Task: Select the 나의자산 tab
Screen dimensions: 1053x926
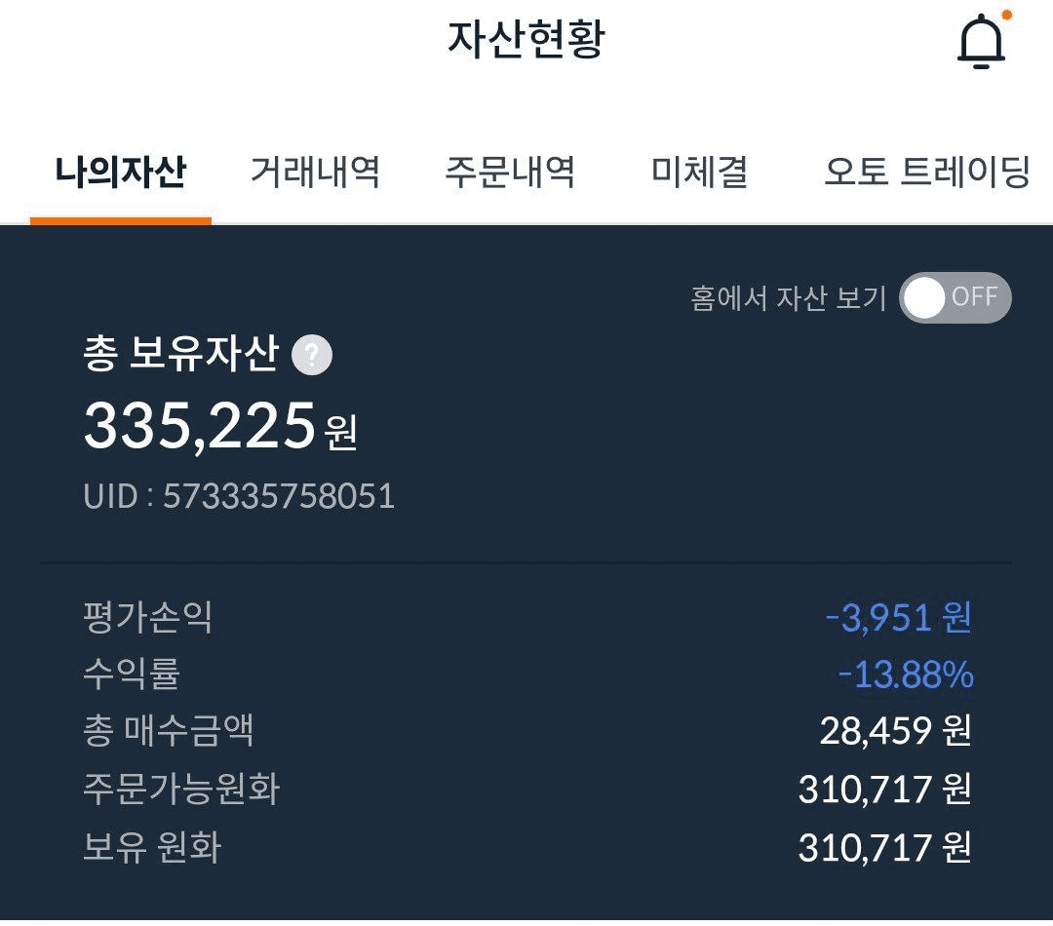Action: 121,172
